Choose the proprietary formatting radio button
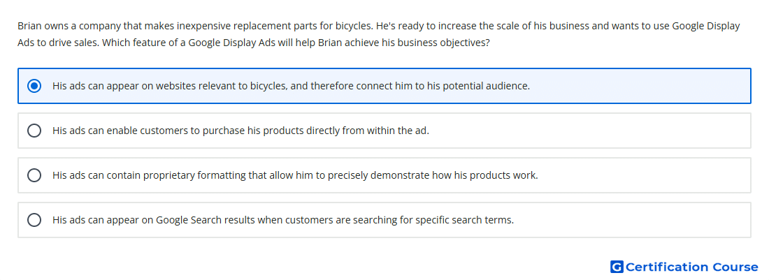Viewport: 769px width, 280px height. click(34, 175)
